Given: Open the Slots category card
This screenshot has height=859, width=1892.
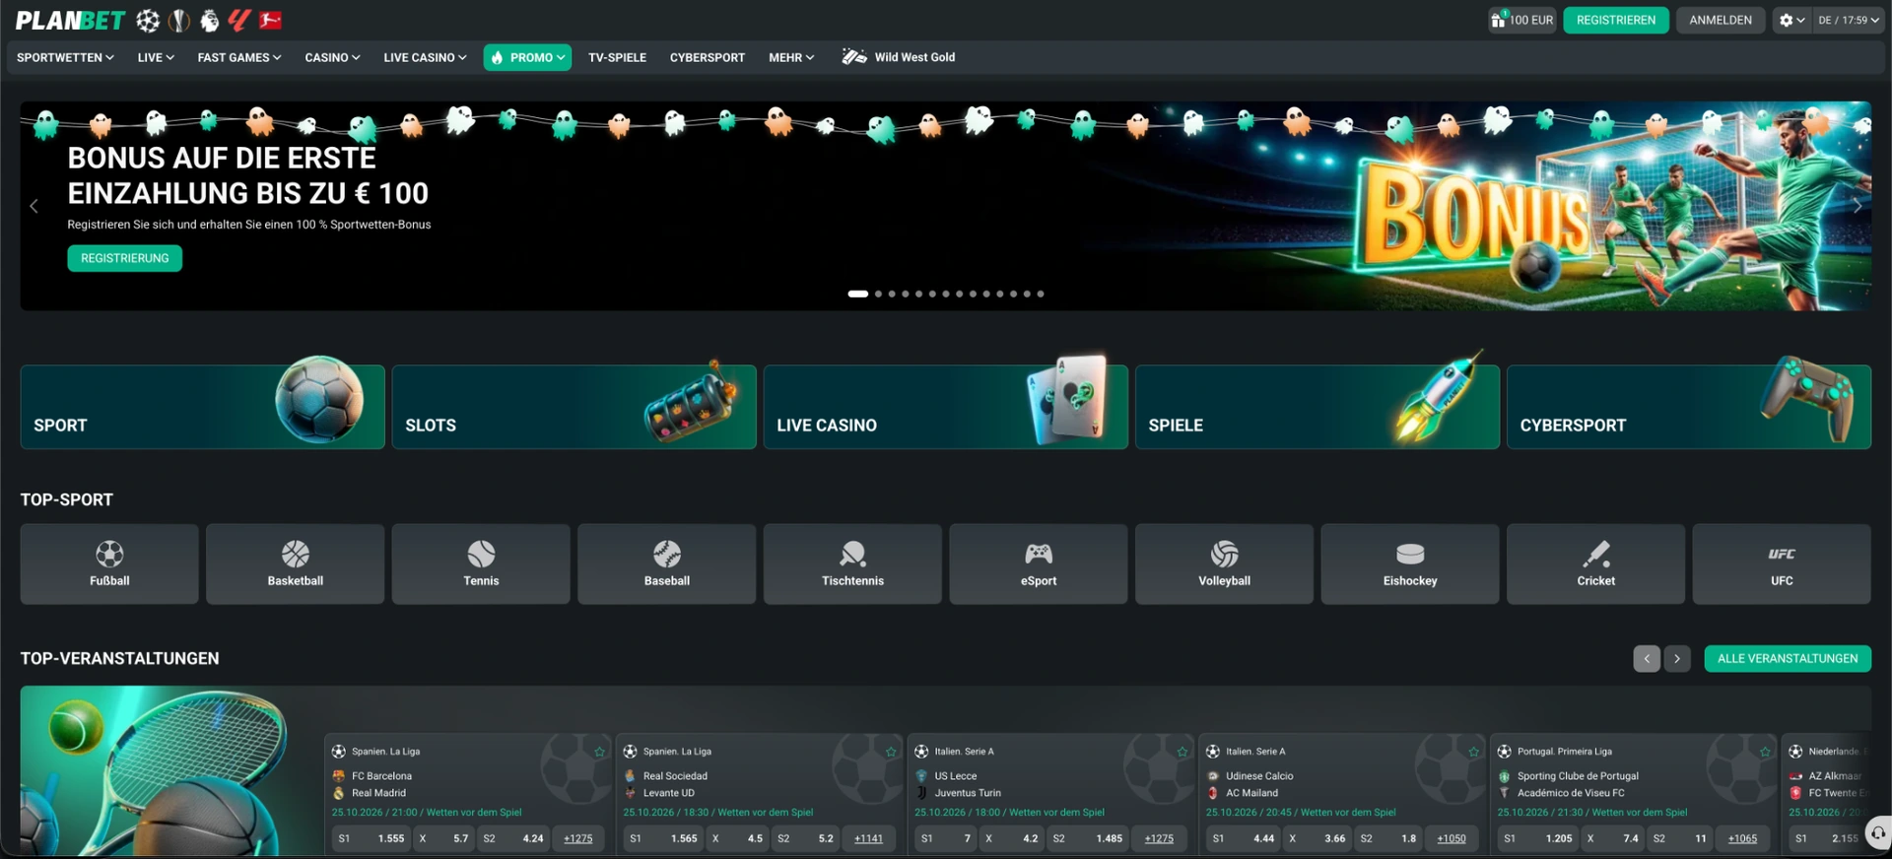Looking at the screenshot, I should [574, 407].
